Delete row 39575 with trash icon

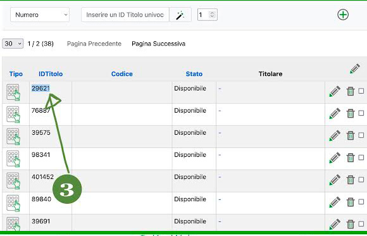[x=351, y=135]
